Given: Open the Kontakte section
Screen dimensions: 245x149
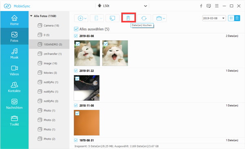Looking at the screenshot, I should pos(14,87).
